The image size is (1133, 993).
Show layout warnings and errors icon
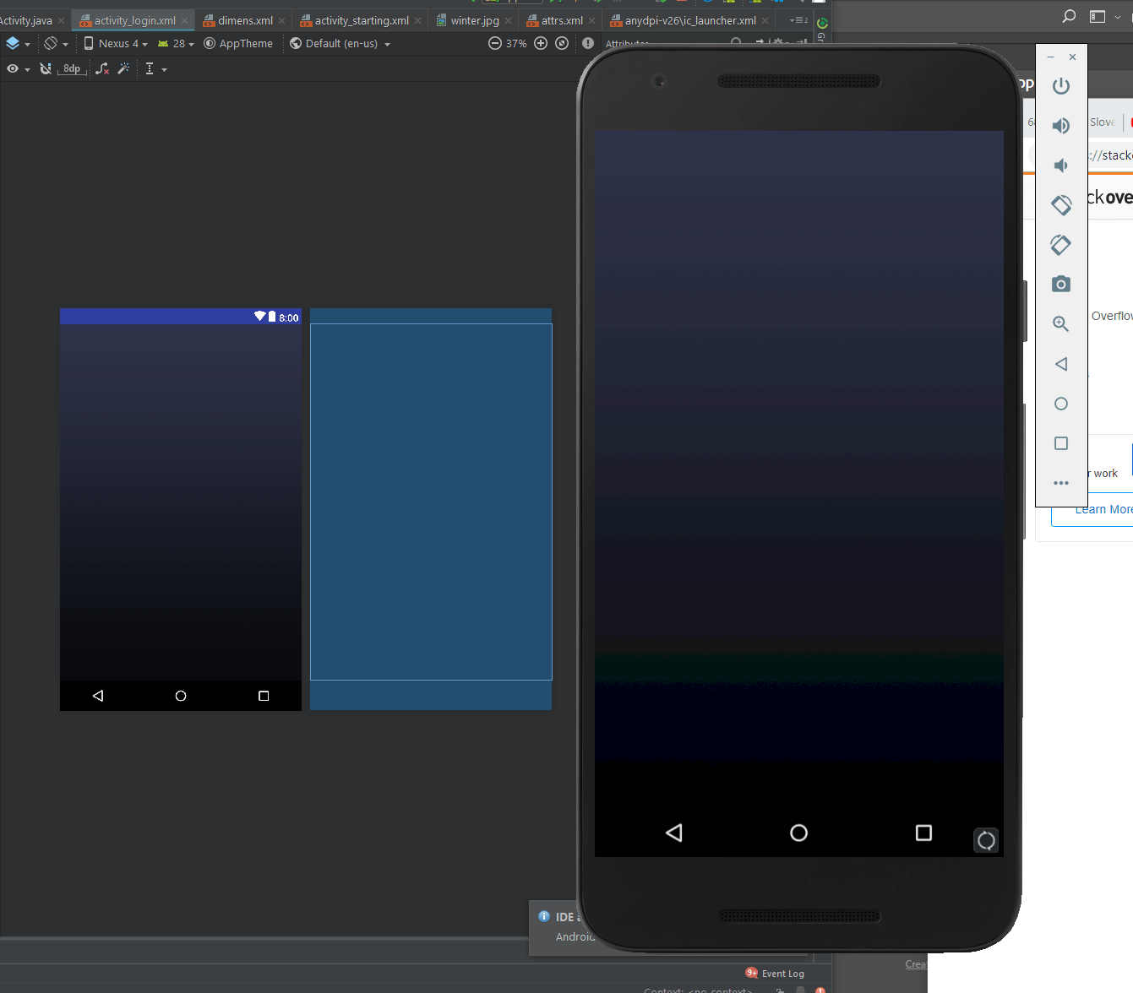click(588, 43)
